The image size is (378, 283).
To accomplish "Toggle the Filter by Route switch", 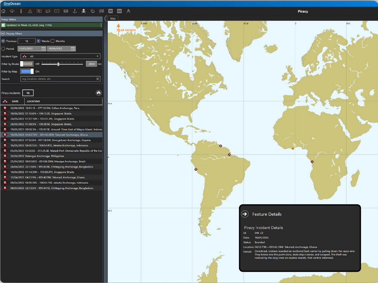I will (x=27, y=64).
